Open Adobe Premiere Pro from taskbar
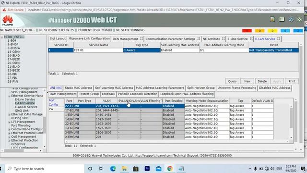This screenshot has width=307, height=173. (147, 169)
